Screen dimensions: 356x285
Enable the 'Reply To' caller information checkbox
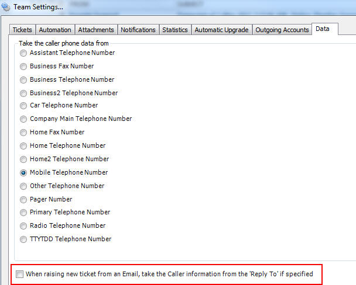click(20, 274)
